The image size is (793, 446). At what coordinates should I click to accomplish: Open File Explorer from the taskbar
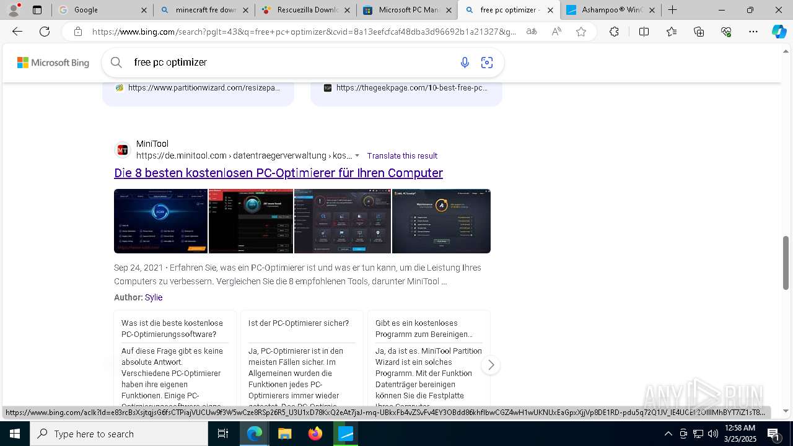click(x=284, y=434)
